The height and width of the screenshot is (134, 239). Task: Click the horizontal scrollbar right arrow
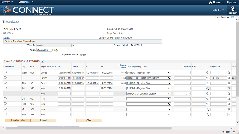pyautogui.click(x=232, y=128)
